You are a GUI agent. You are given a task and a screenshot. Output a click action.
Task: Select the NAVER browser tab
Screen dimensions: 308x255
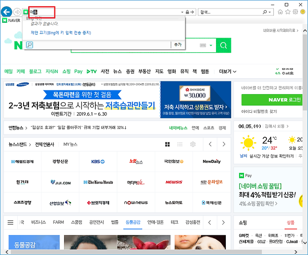(12, 20)
